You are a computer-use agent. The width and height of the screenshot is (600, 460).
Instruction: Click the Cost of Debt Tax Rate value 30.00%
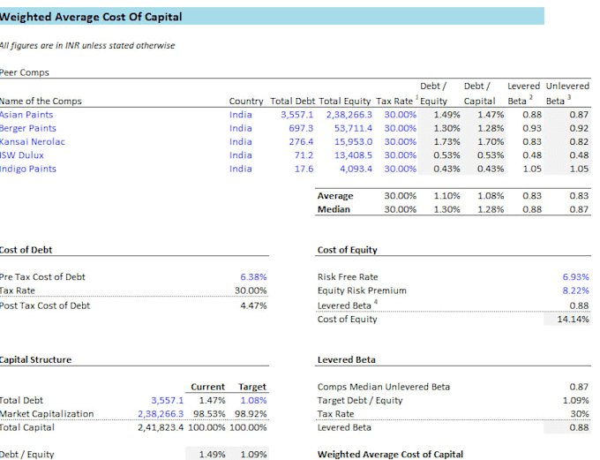coord(251,290)
